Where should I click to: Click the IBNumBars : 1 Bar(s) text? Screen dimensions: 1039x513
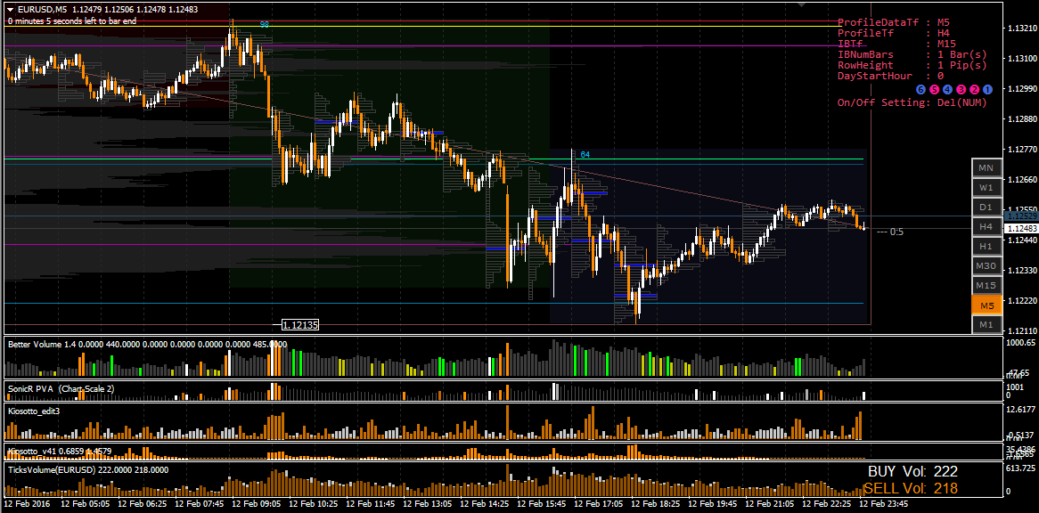912,54
